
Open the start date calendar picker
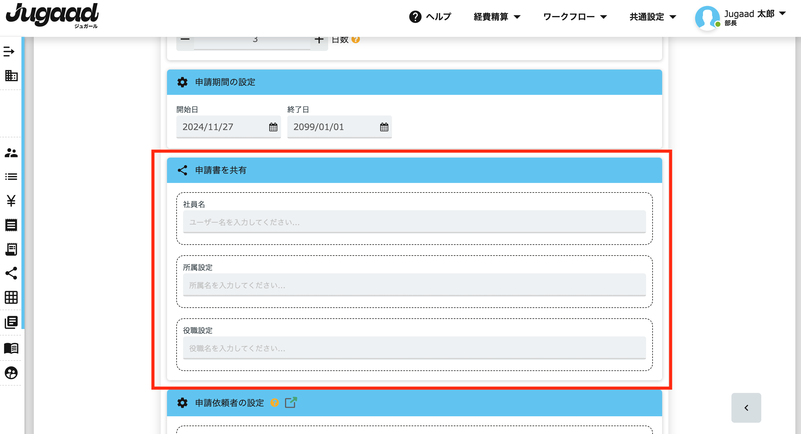273,127
